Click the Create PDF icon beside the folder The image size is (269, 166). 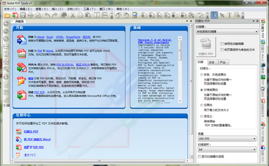(15, 15)
